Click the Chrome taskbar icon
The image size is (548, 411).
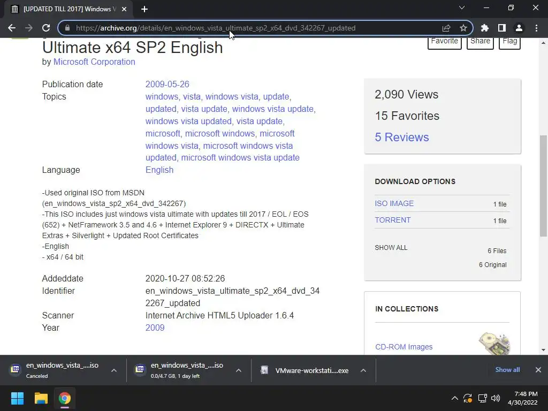[64, 398]
